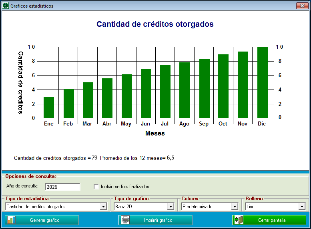The image size is (311, 229).
Task: Click the chart title Cantidad de créditos otorgados
Action: point(155,24)
